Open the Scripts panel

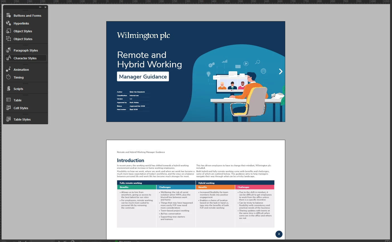[25, 89]
